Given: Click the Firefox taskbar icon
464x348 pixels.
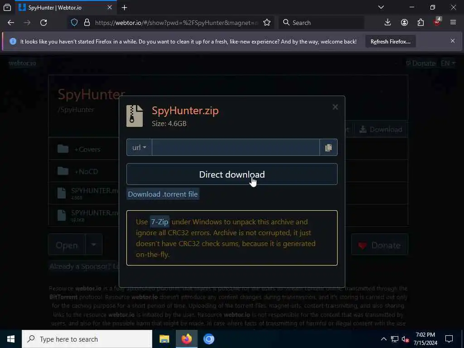Looking at the screenshot, I should pyautogui.click(x=186, y=339).
